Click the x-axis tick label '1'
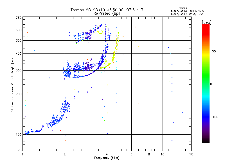Image resolution: width=225 pixels, height=168 pixels. [22, 154]
